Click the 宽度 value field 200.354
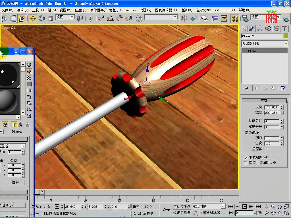291x218 pixels. point(272,113)
